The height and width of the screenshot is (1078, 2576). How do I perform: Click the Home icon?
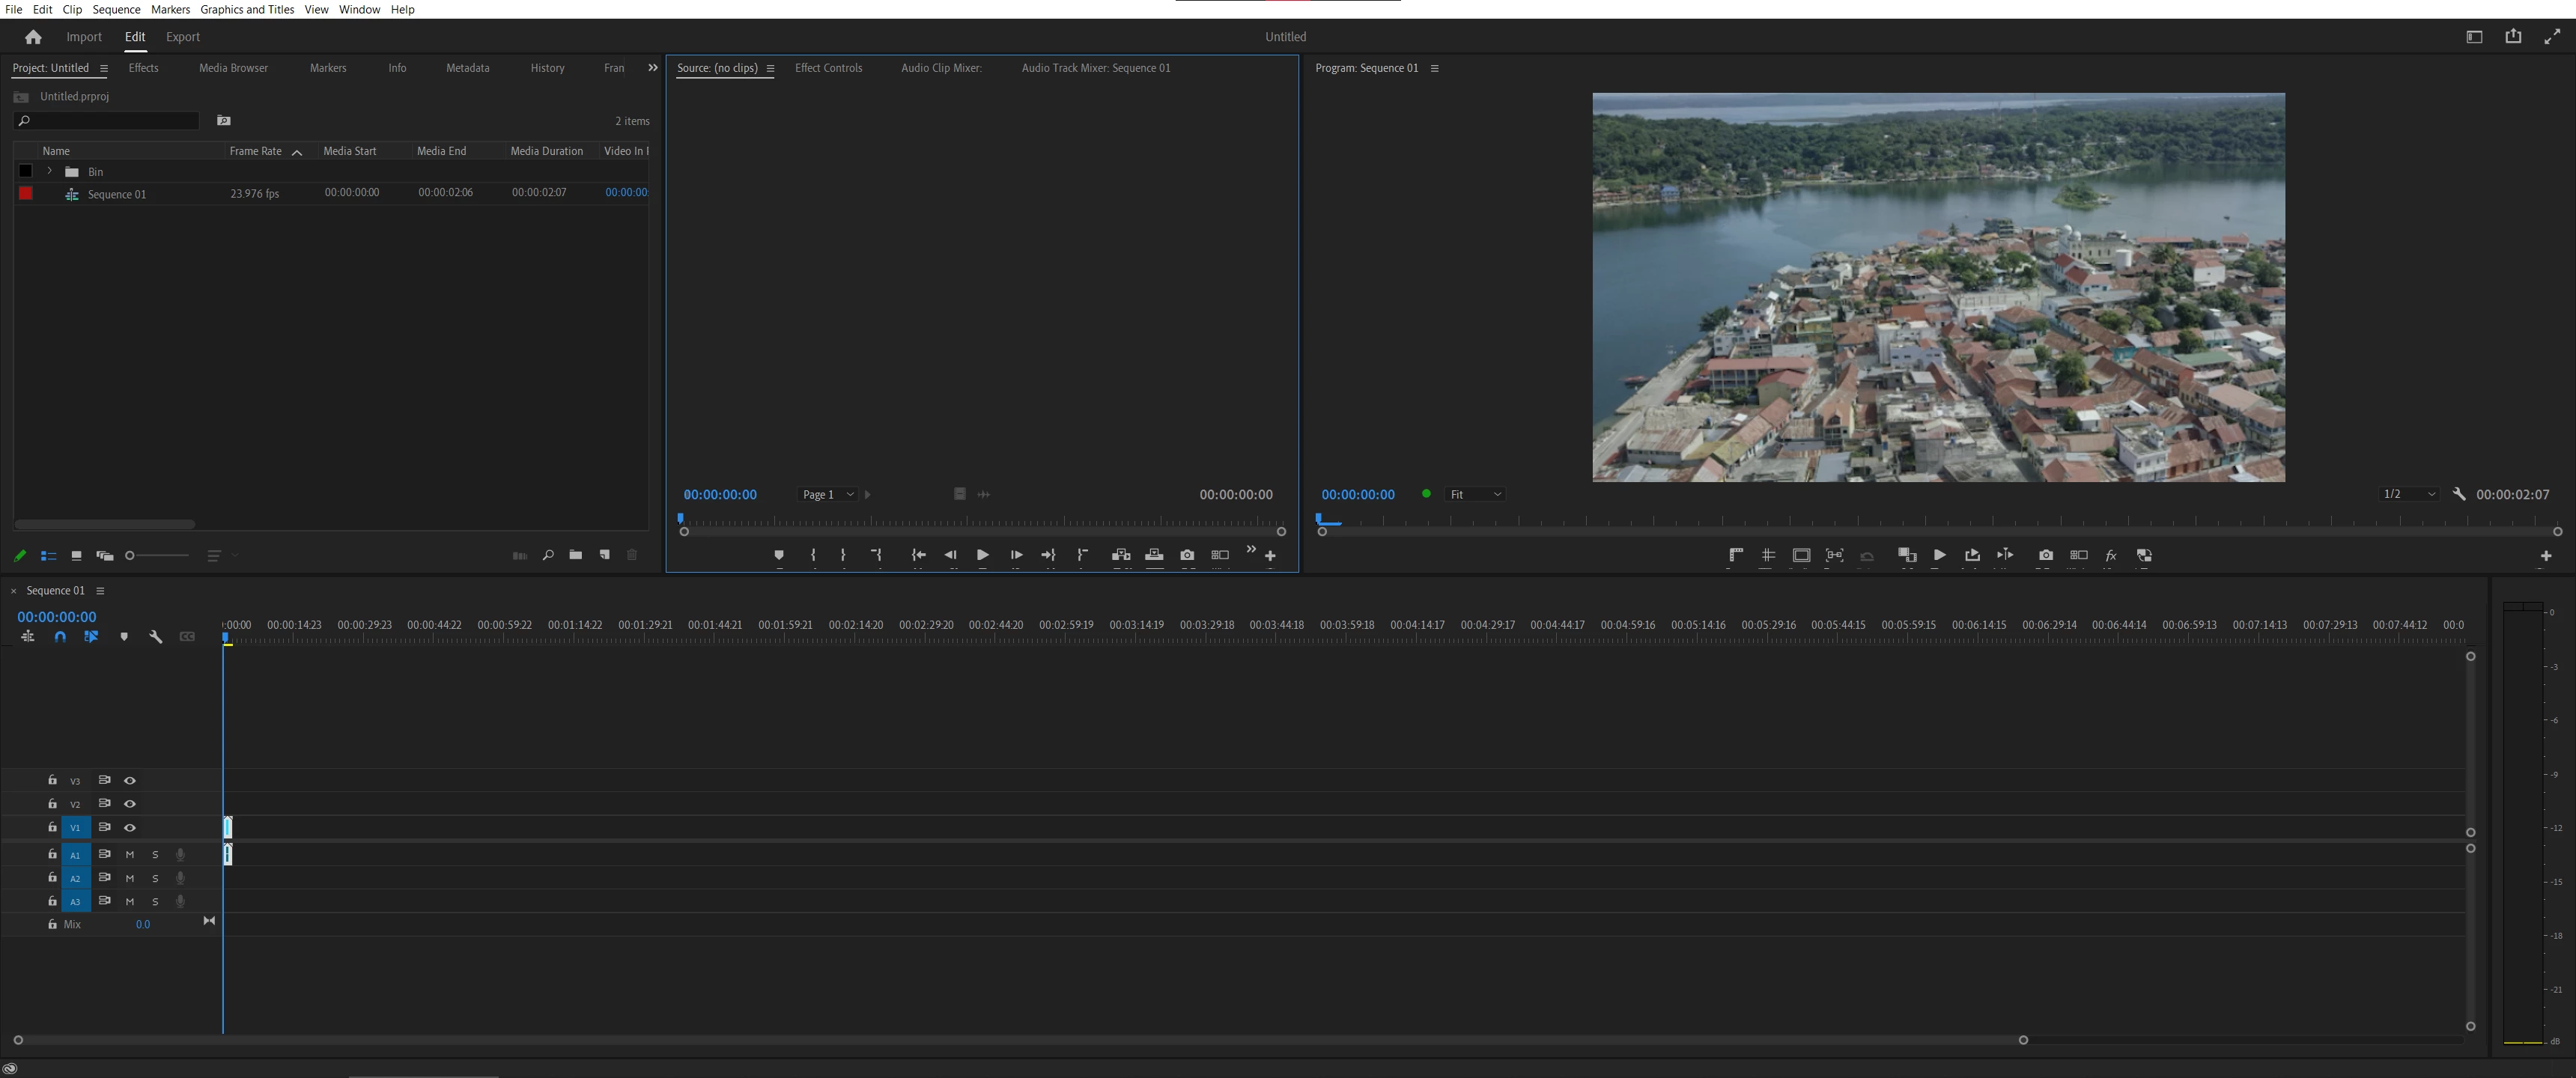pyautogui.click(x=33, y=37)
